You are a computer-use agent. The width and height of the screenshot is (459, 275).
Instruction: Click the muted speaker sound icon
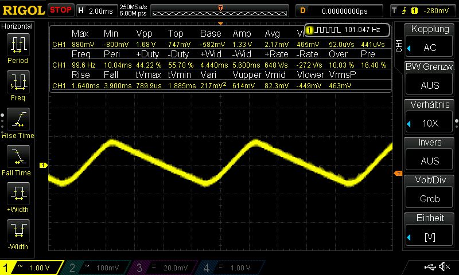tap(445, 266)
